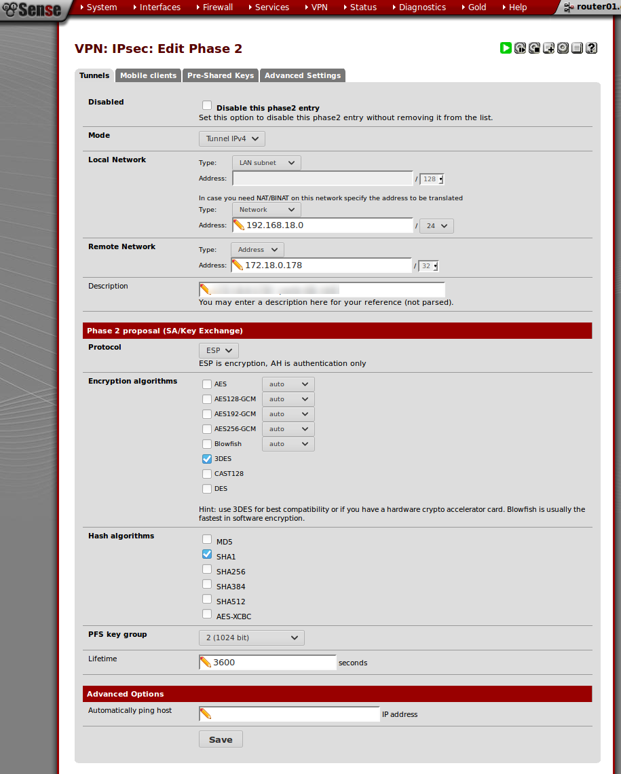
Task: Open the PFS key group dropdown
Action: (x=252, y=638)
